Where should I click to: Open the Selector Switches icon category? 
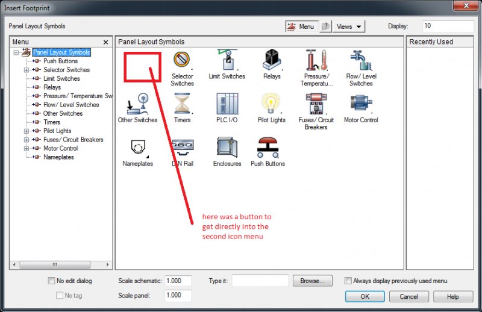(182, 60)
